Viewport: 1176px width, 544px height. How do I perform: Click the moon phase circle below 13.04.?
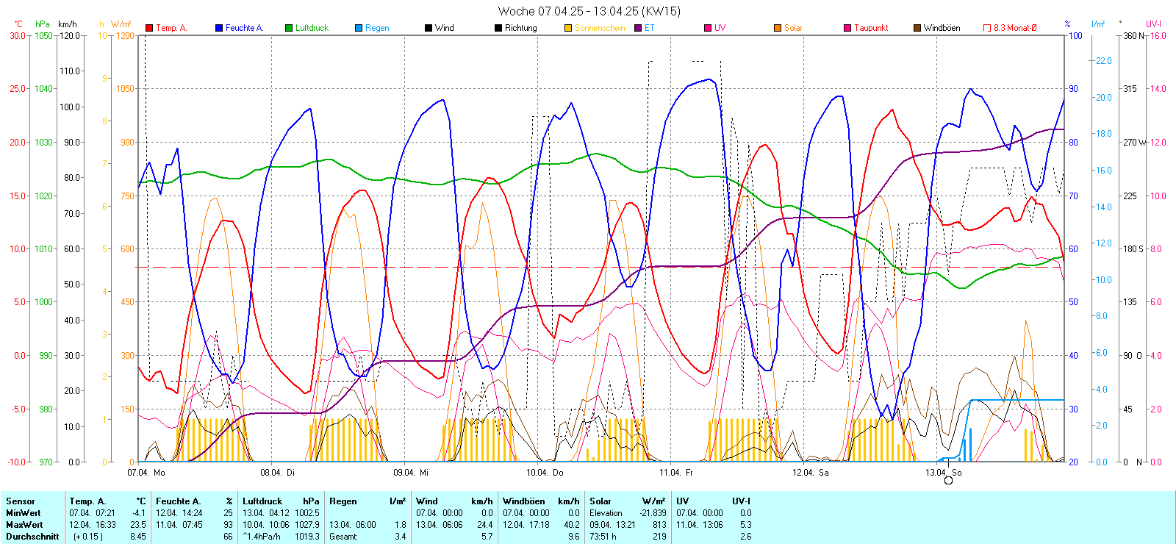click(948, 480)
